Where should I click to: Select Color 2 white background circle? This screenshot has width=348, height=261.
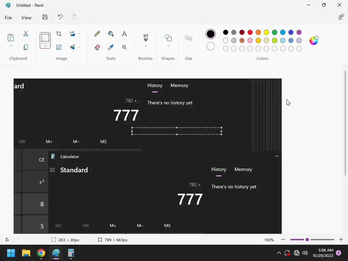coord(210,46)
